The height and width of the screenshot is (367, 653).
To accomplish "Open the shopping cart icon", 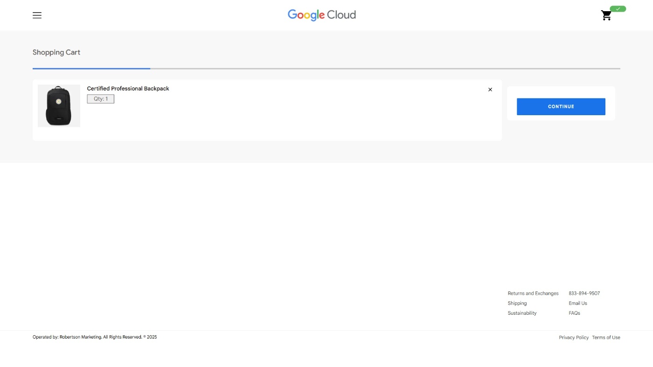I will (606, 16).
